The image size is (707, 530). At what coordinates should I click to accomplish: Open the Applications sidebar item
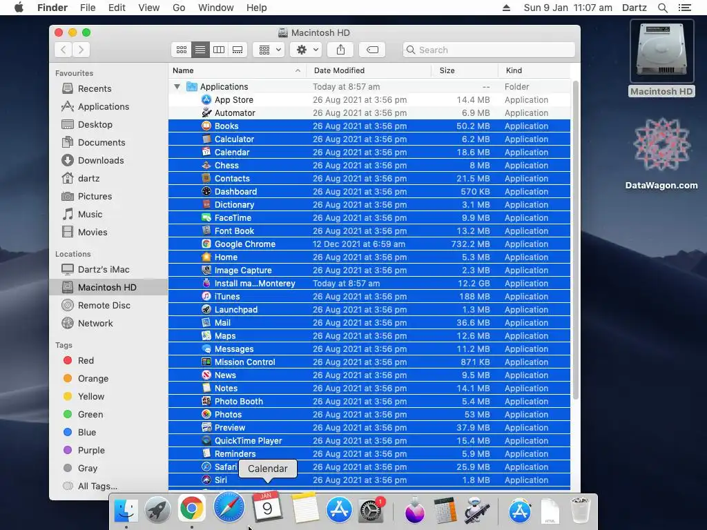(x=104, y=106)
